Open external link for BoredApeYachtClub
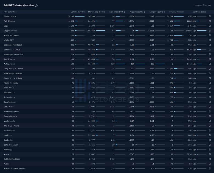The height and width of the screenshot is (173, 214). 210,45
